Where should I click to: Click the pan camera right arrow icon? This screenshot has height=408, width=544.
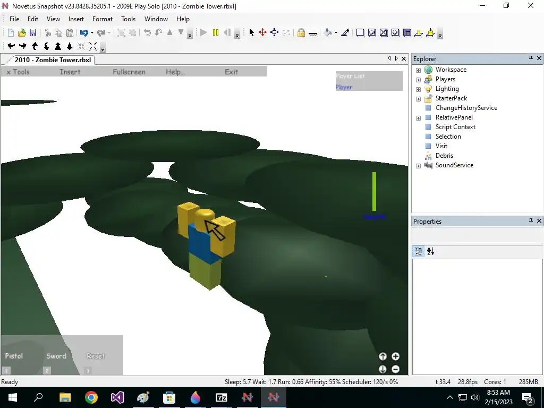tap(23, 46)
